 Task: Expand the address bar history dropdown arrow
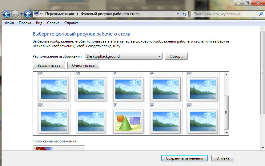178,14
